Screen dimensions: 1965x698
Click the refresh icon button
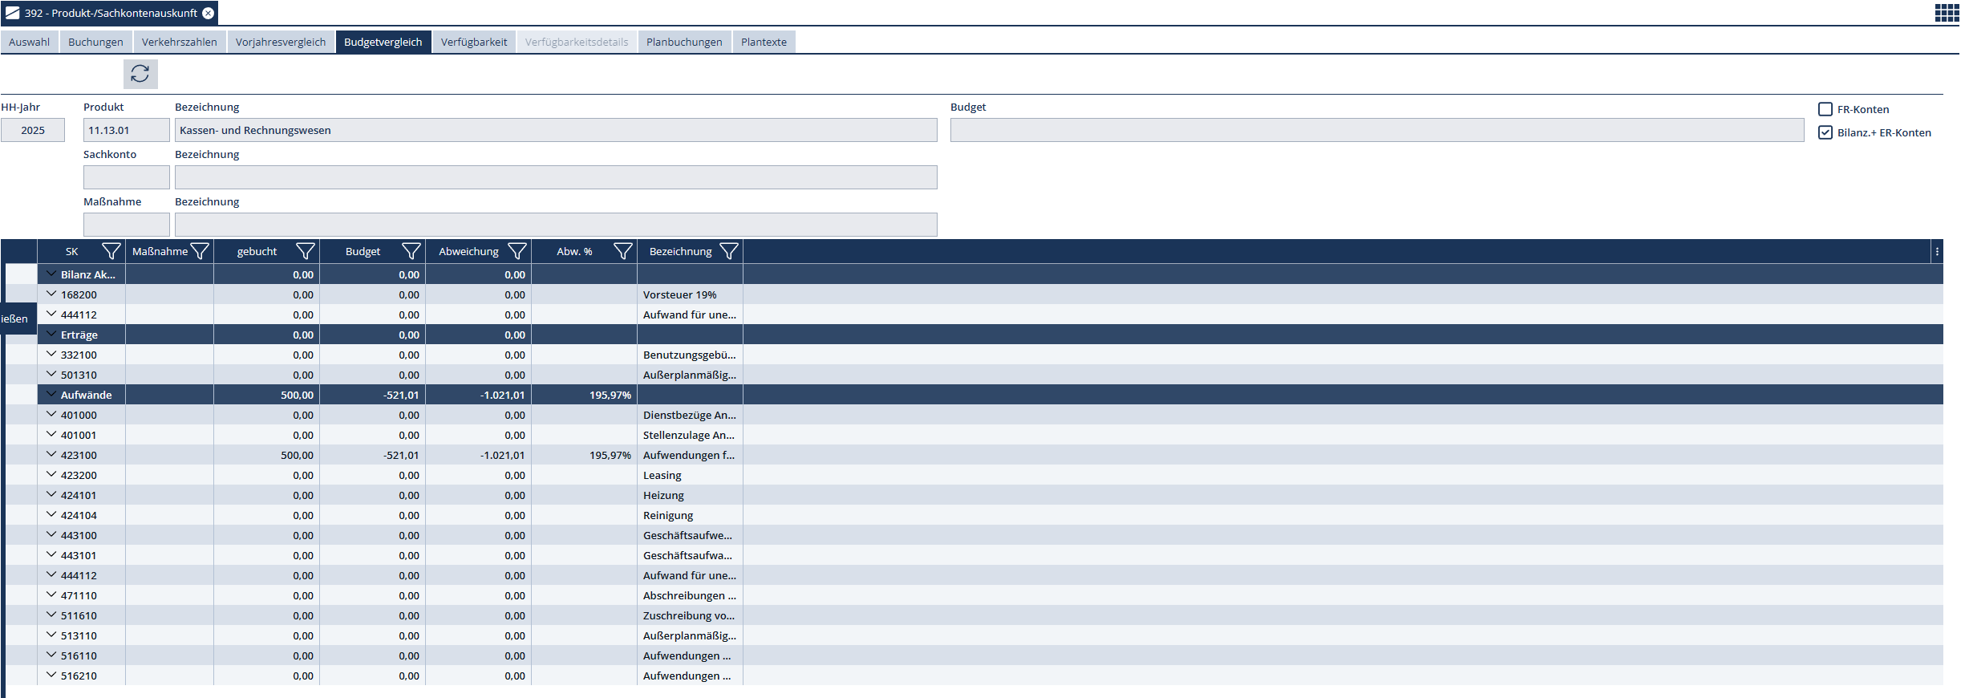(x=140, y=74)
